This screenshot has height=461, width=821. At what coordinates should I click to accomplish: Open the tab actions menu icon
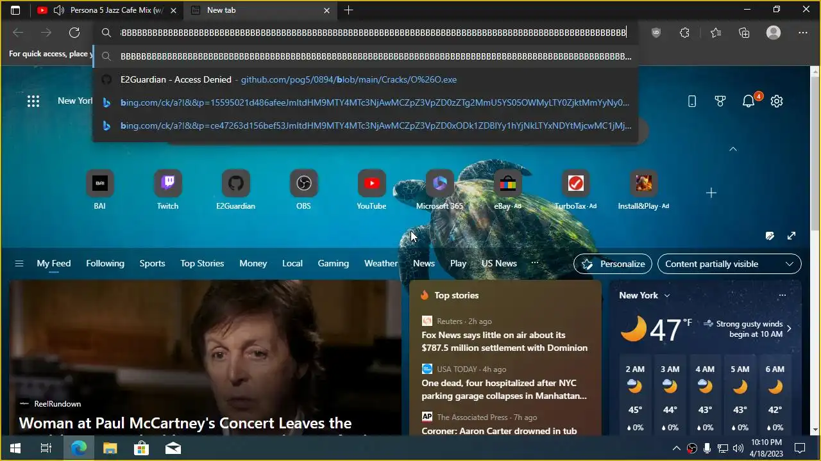[15, 10]
